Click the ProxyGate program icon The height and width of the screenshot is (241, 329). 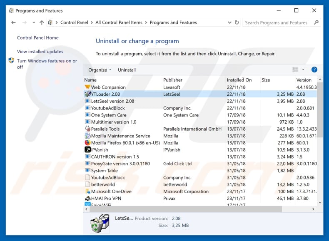[x=87, y=164]
